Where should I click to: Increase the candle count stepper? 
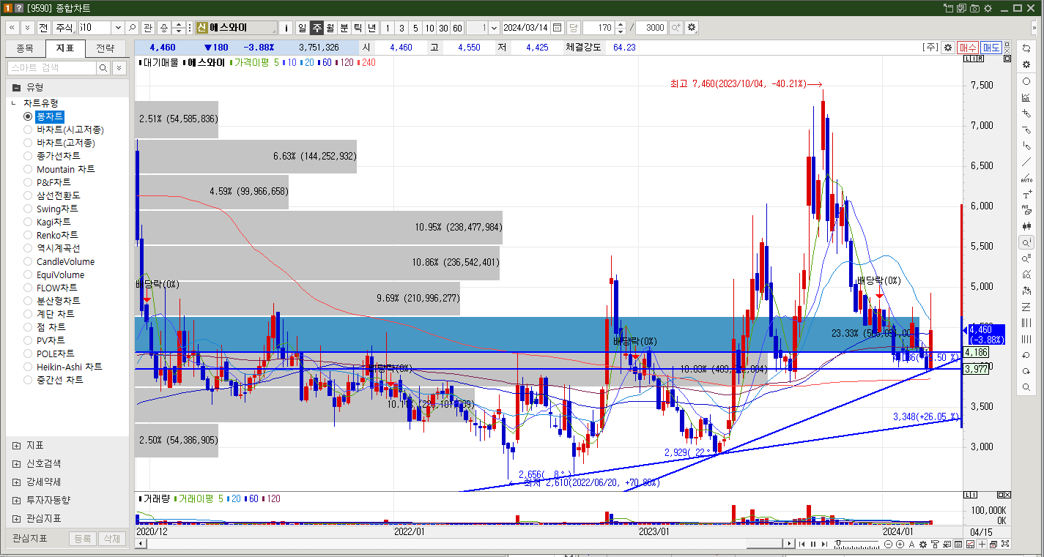tap(621, 24)
